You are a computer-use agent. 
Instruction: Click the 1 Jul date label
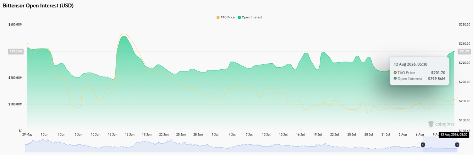point(215,135)
